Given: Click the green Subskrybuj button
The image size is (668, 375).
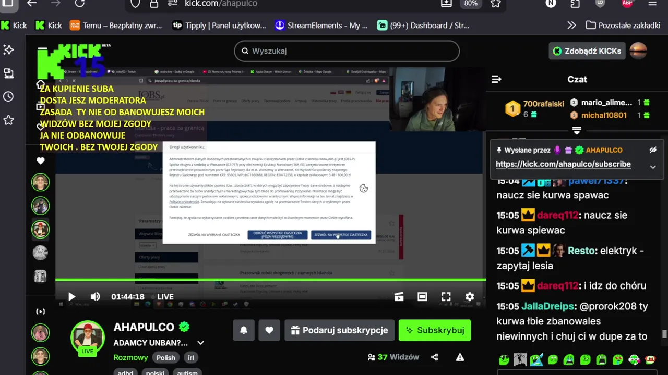Looking at the screenshot, I should pos(435,330).
